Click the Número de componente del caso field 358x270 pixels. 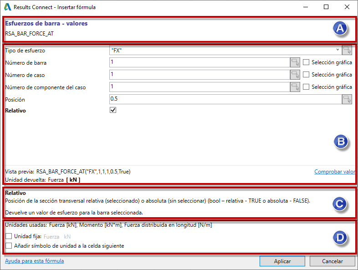click(x=199, y=87)
